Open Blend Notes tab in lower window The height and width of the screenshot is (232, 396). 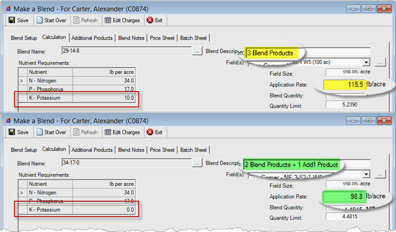131,150
